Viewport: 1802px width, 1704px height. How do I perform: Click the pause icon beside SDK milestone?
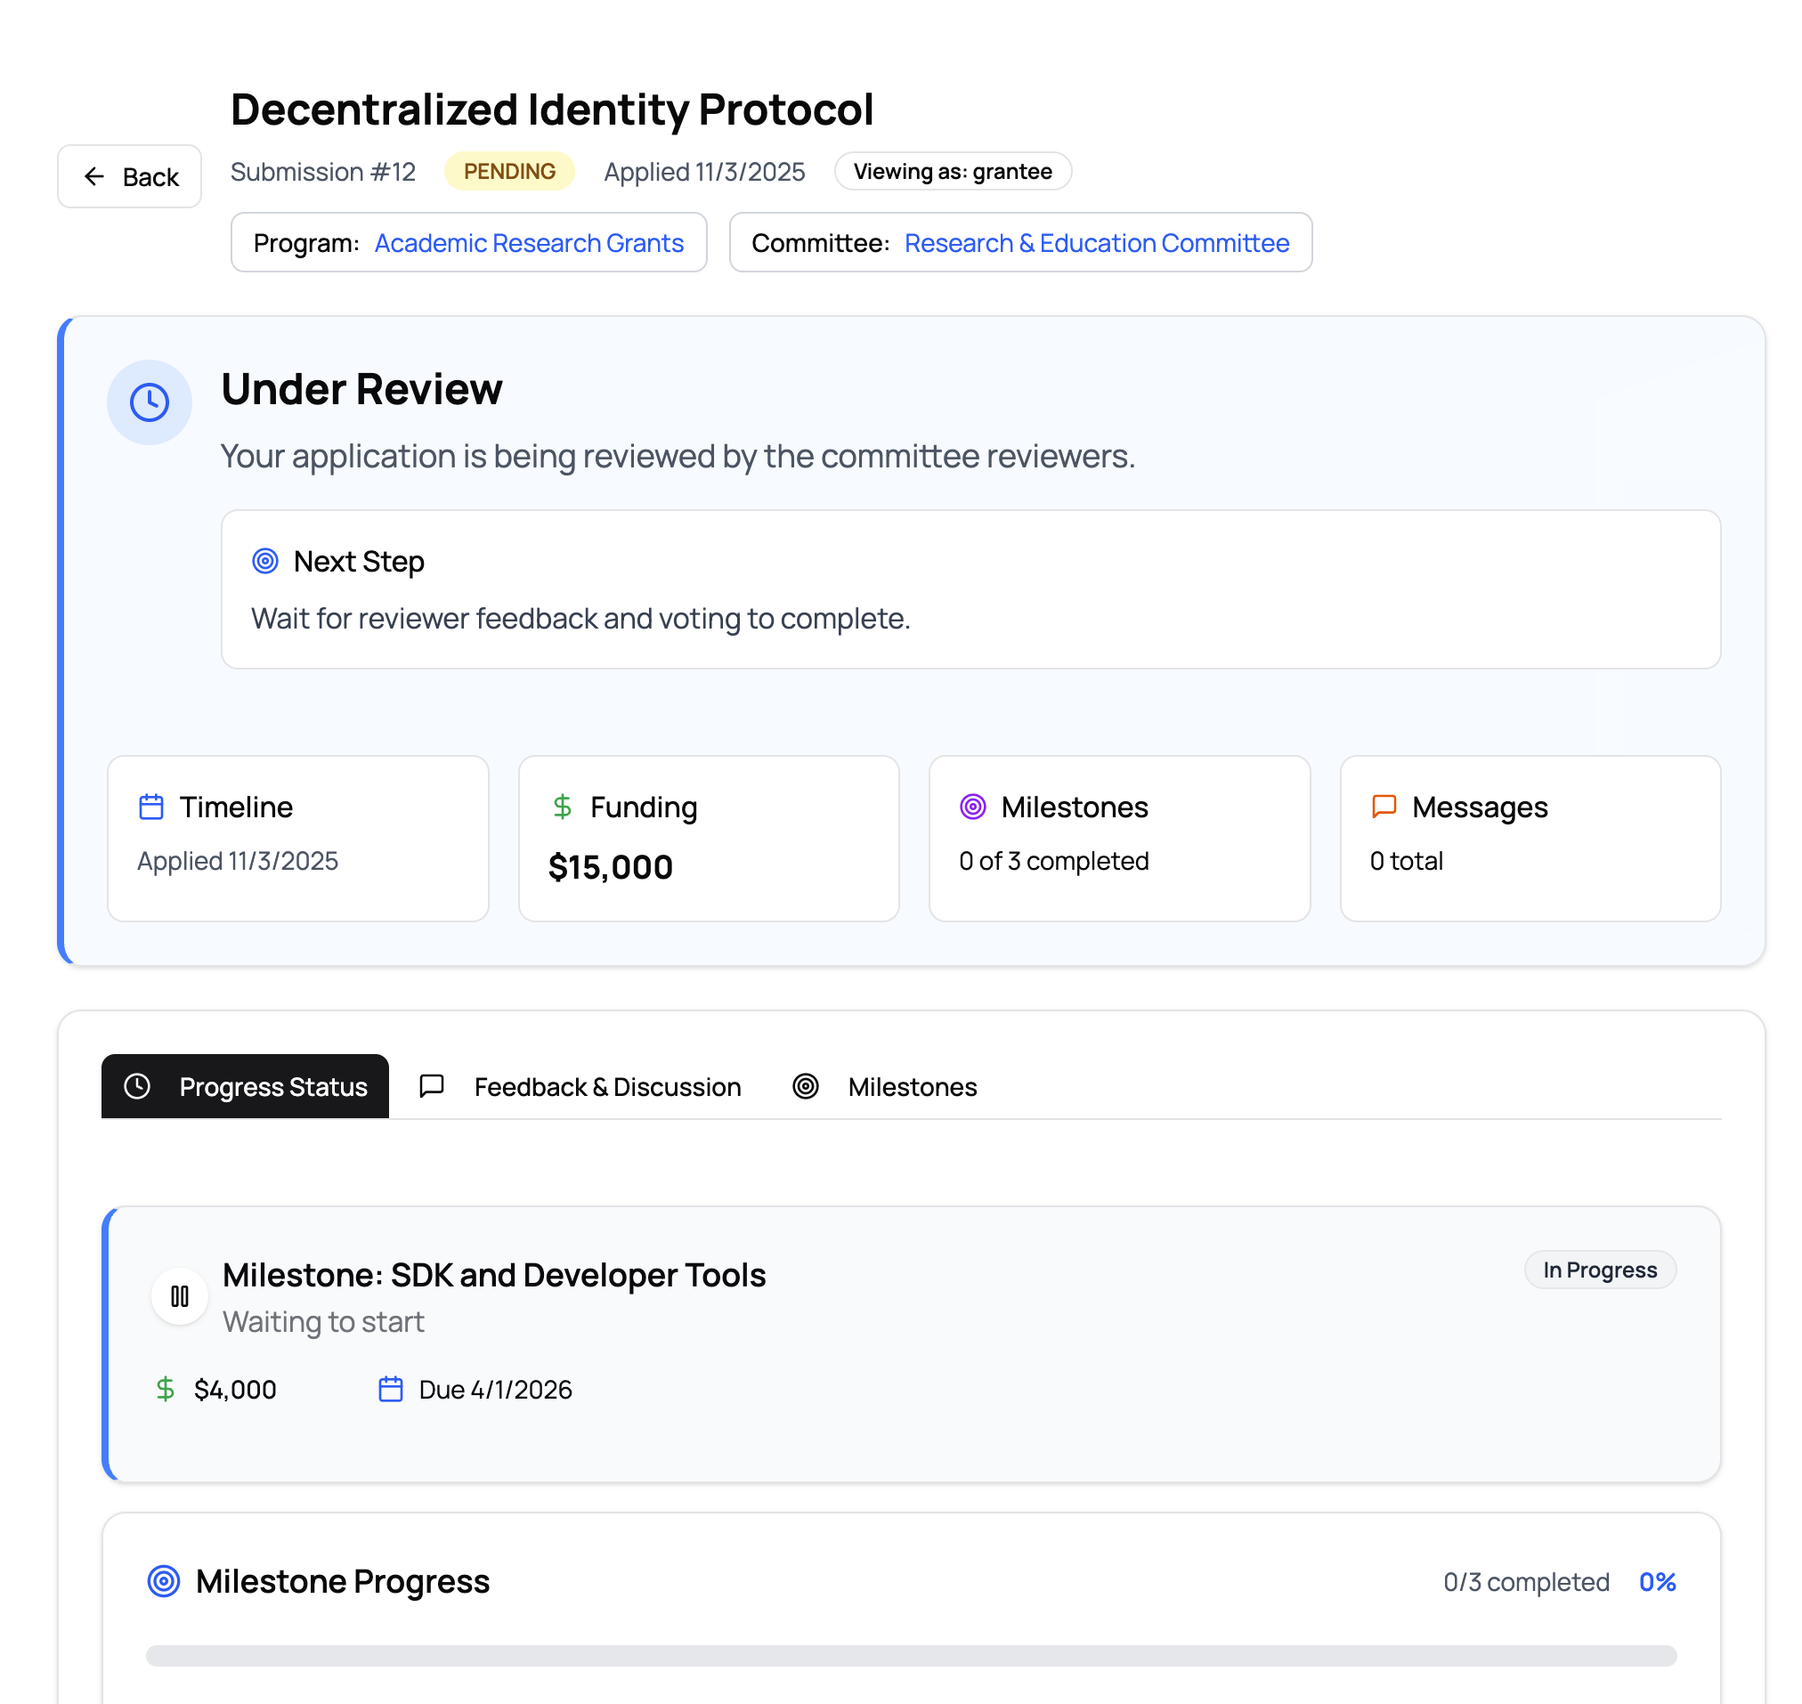point(180,1295)
